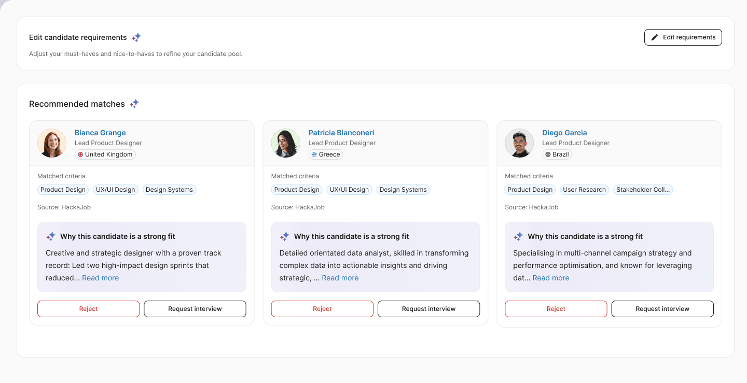This screenshot has width=747, height=383.
Task: Expand Read more in Bianca Grange's summary
Action: (x=101, y=278)
